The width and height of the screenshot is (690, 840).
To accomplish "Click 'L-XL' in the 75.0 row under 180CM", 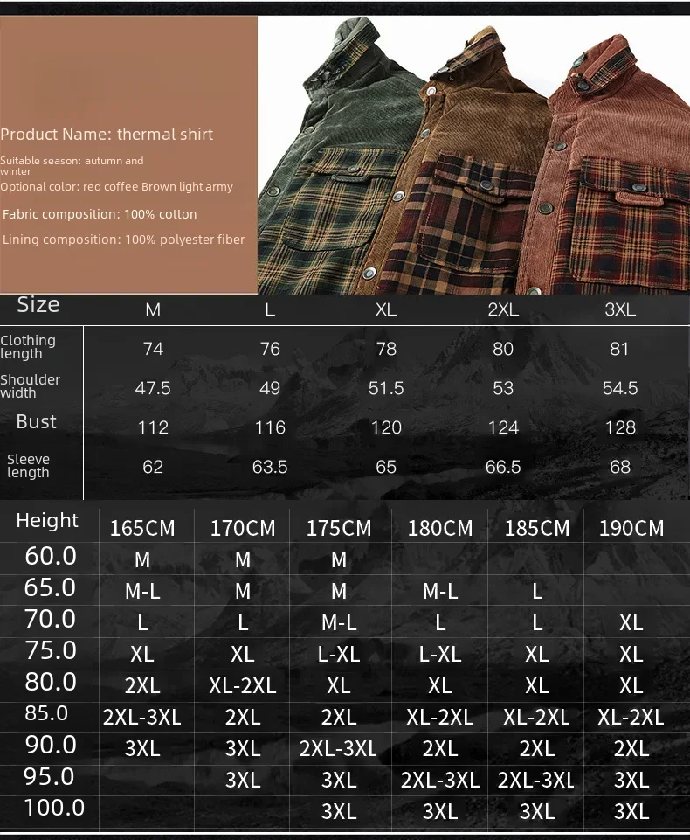I will coord(440,654).
